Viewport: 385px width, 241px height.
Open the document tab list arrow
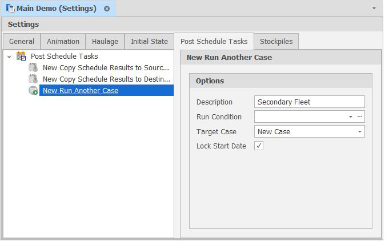(x=374, y=9)
